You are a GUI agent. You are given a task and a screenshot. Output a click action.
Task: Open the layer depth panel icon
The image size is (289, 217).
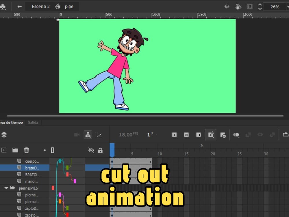click(4, 135)
